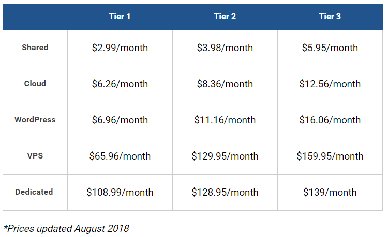This screenshot has width=388, height=237.
Task: Click the $108.99/month Dedicated price
Action: (120, 192)
